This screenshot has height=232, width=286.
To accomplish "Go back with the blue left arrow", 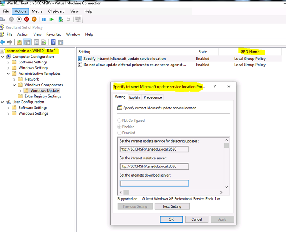I will [3, 42].
